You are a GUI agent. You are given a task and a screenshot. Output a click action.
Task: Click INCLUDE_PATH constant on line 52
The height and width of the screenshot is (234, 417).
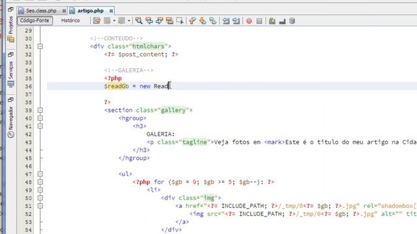(261, 214)
